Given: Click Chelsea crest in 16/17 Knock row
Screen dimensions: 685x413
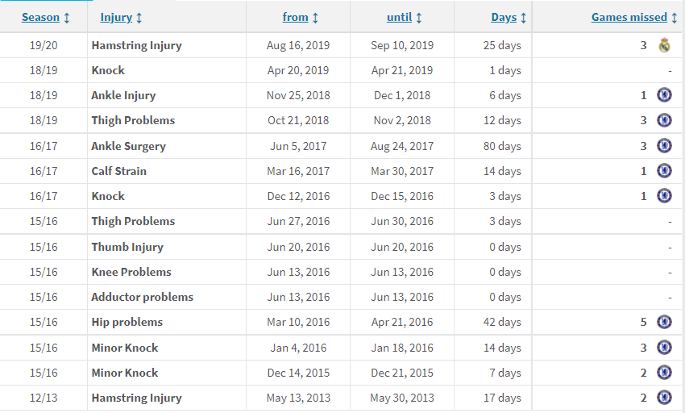Looking at the screenshot, I should click(664, 195).
